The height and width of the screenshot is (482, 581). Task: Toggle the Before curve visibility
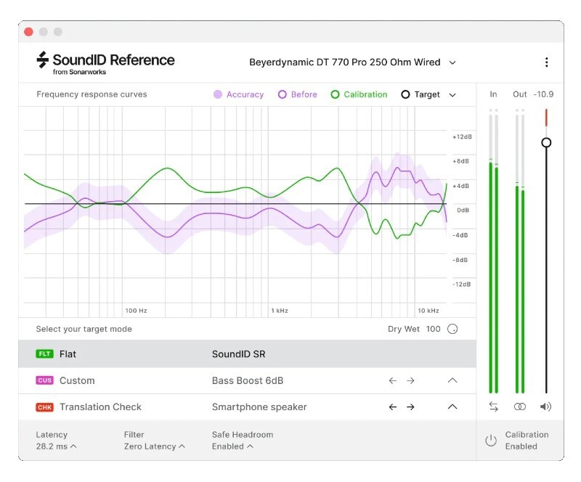pos(298,94)
